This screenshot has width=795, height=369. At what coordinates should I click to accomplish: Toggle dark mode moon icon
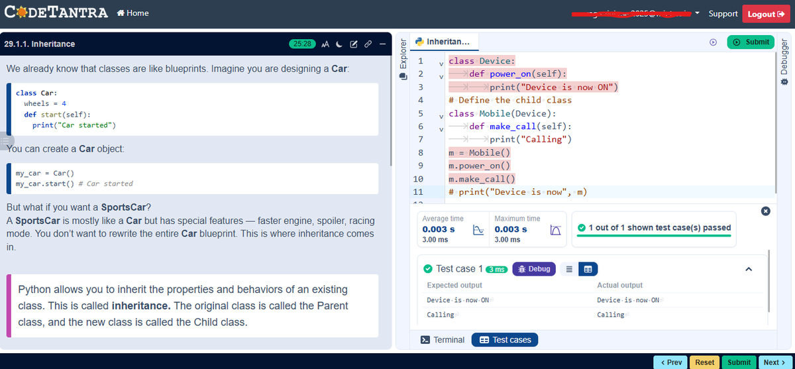click(x=339, y=44)
